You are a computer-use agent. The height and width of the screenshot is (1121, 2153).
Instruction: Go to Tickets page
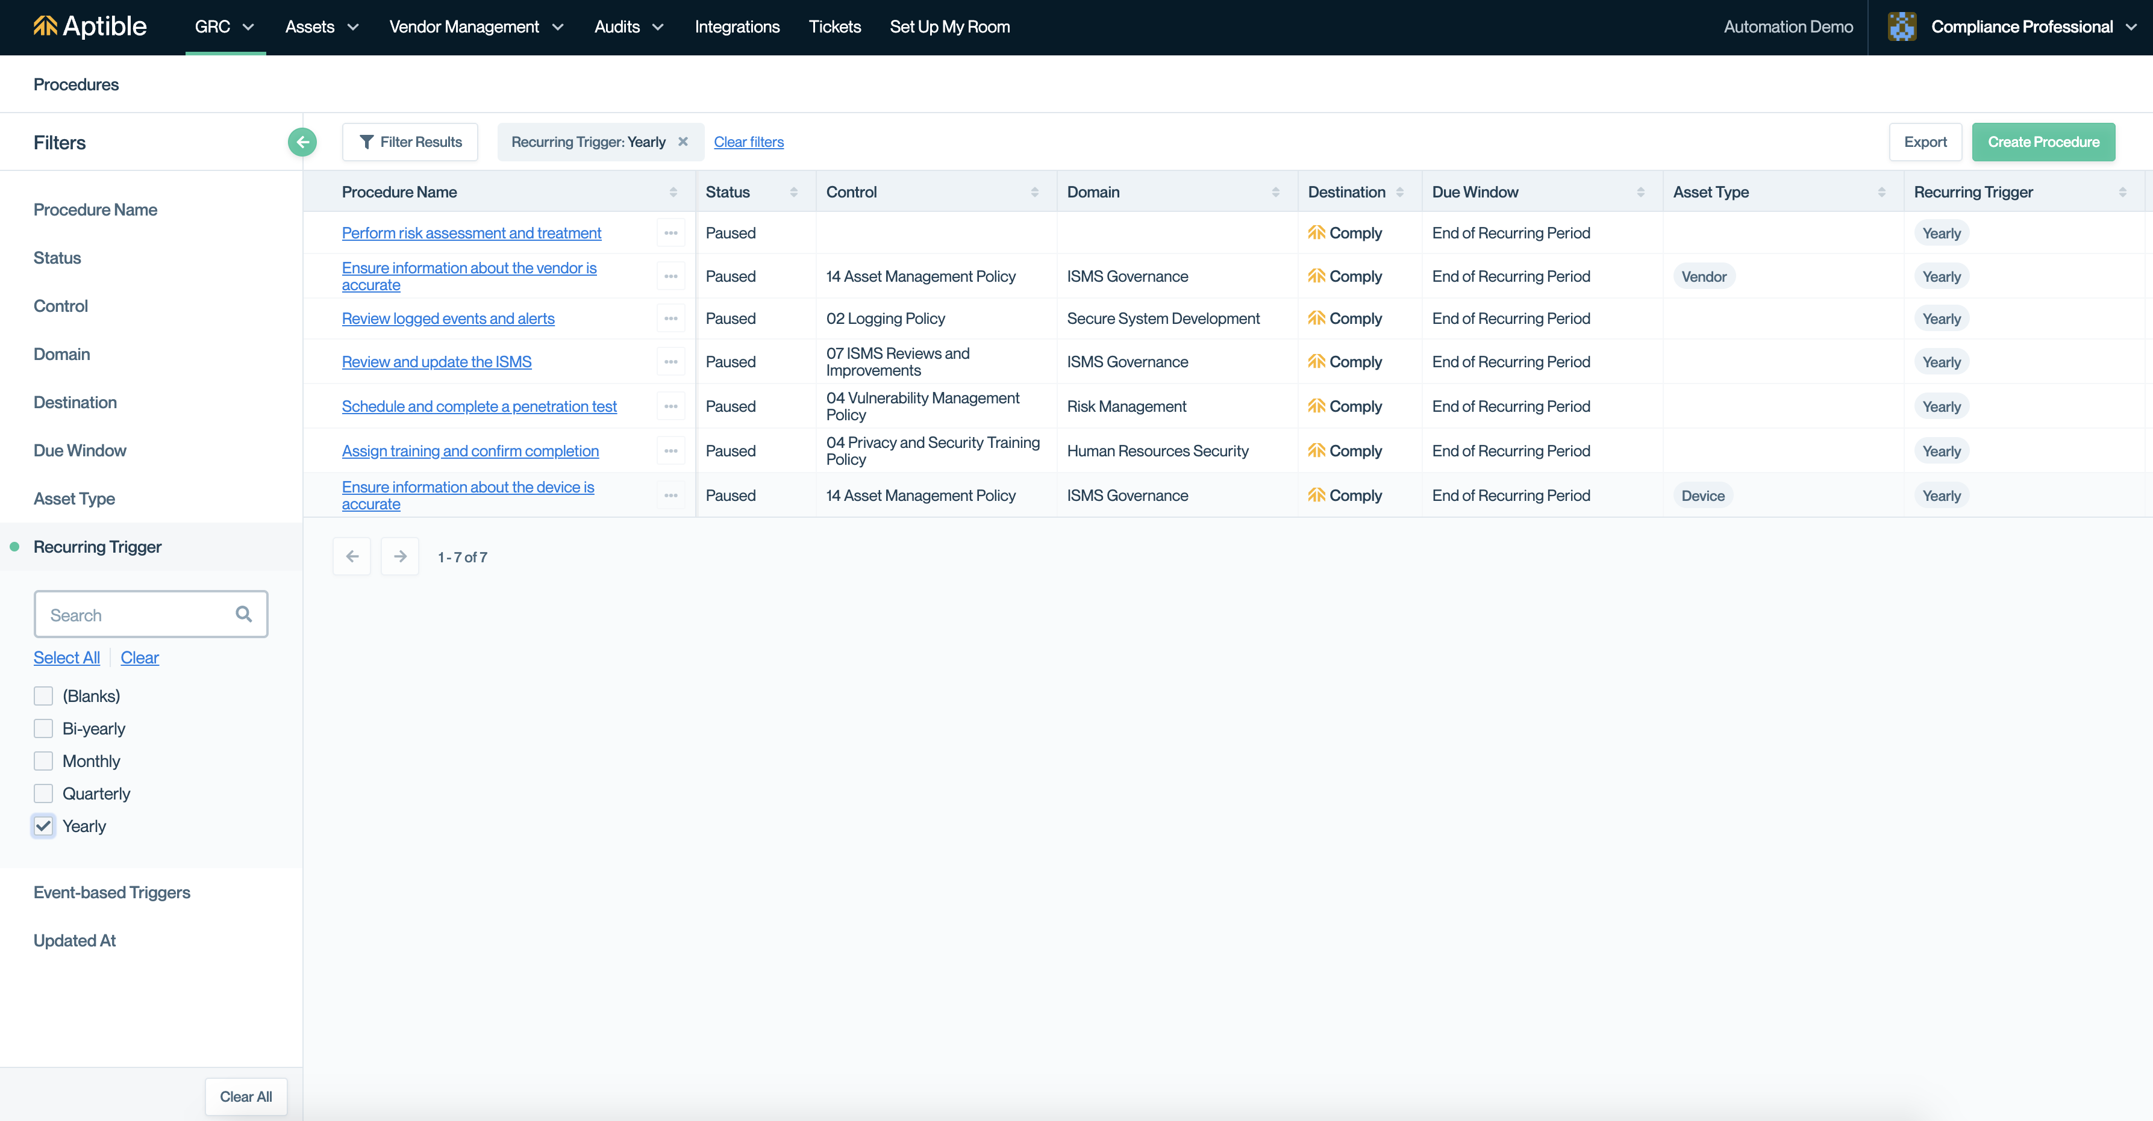click(x=834, y=26)
